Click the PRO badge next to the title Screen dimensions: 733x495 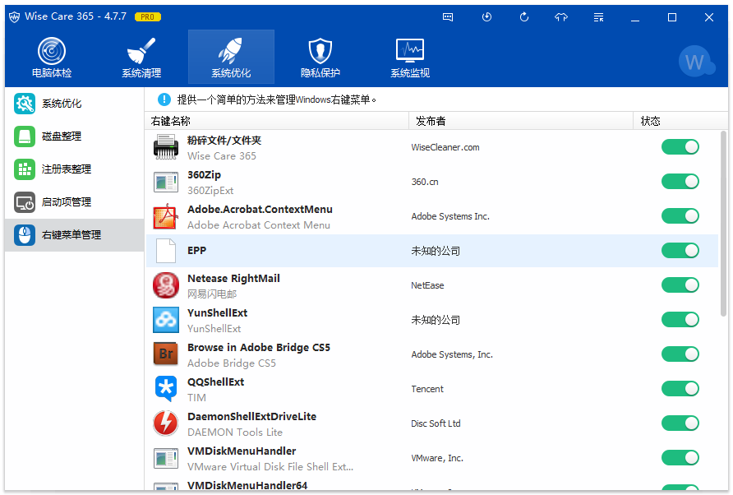148,16
